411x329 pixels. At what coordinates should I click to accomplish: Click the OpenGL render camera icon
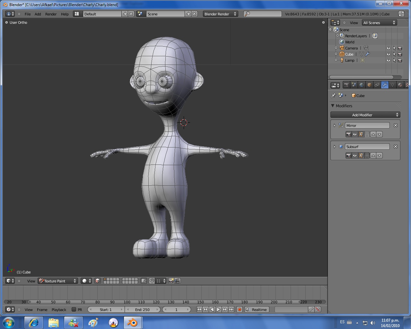coord(171,281)
